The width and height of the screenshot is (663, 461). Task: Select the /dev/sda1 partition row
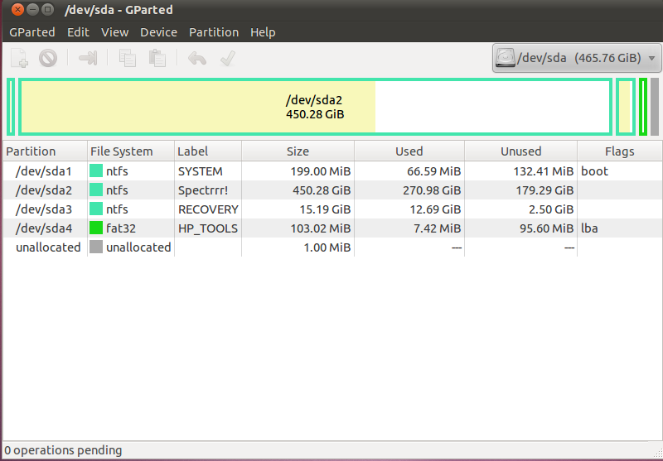[x=332, y=171]
